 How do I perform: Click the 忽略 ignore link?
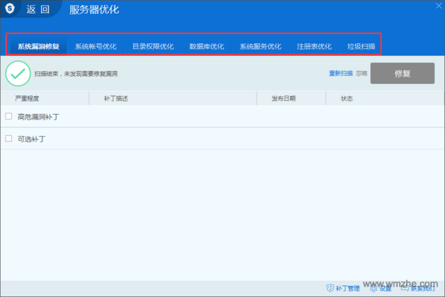coord(362,74)
